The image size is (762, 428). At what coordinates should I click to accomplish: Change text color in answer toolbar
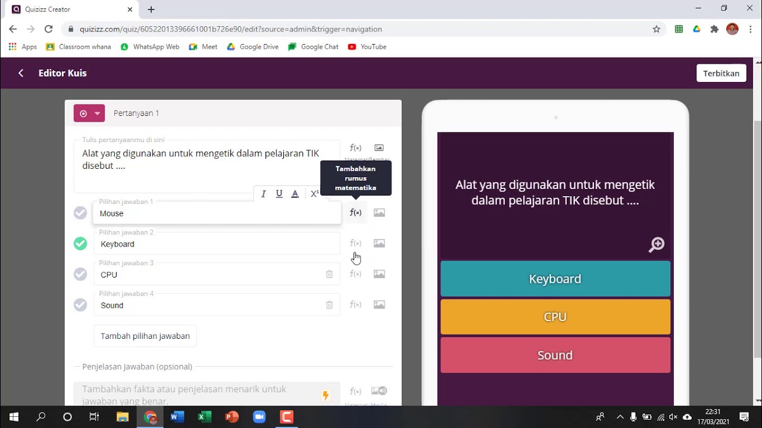(x=295, y=194)
